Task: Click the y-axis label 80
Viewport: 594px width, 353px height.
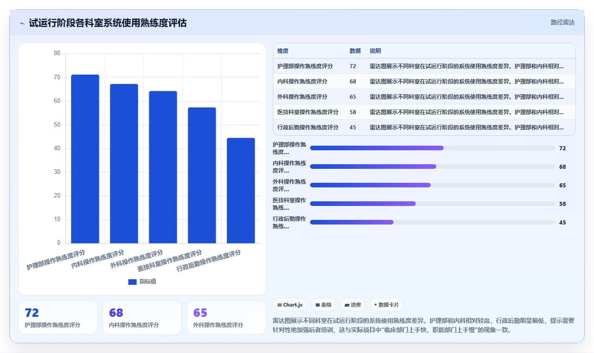Action: (x=57, y=53)
